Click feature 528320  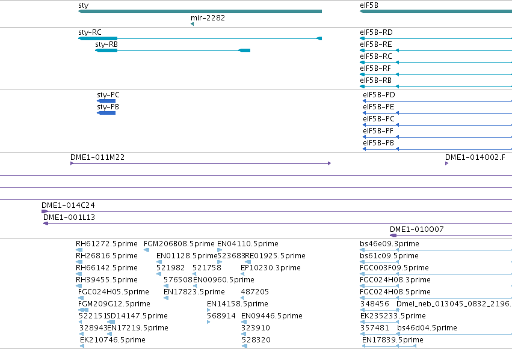[x=256, y=341]
